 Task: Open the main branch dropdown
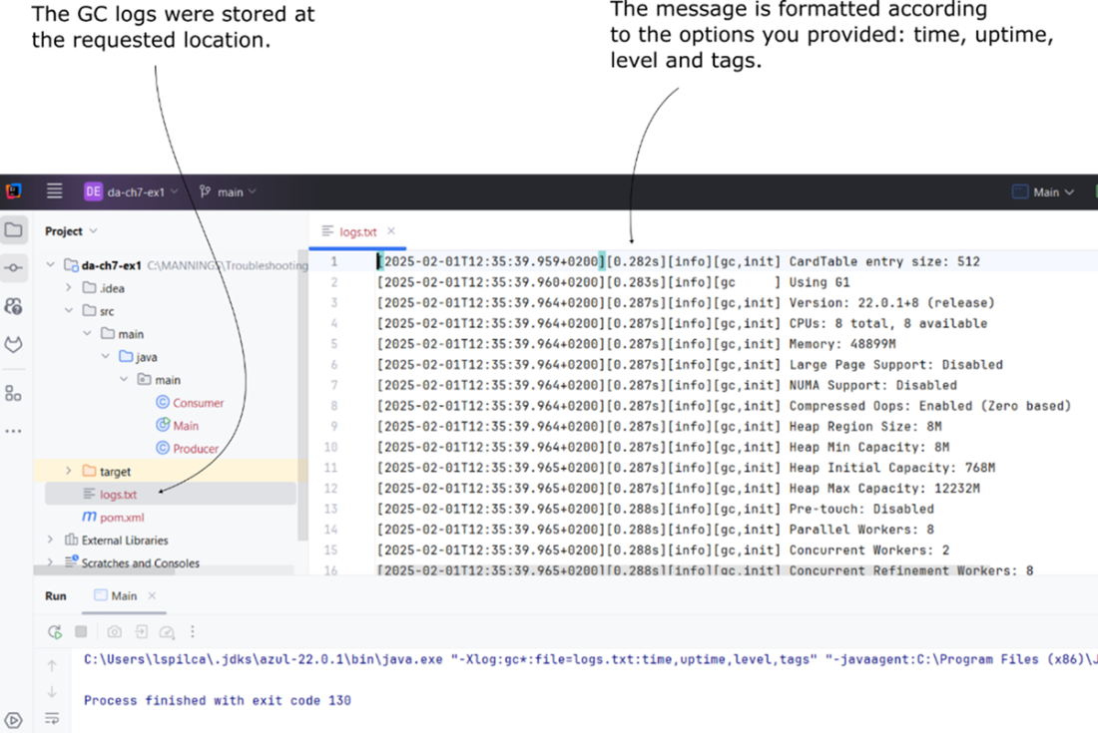tap(229, 191)
